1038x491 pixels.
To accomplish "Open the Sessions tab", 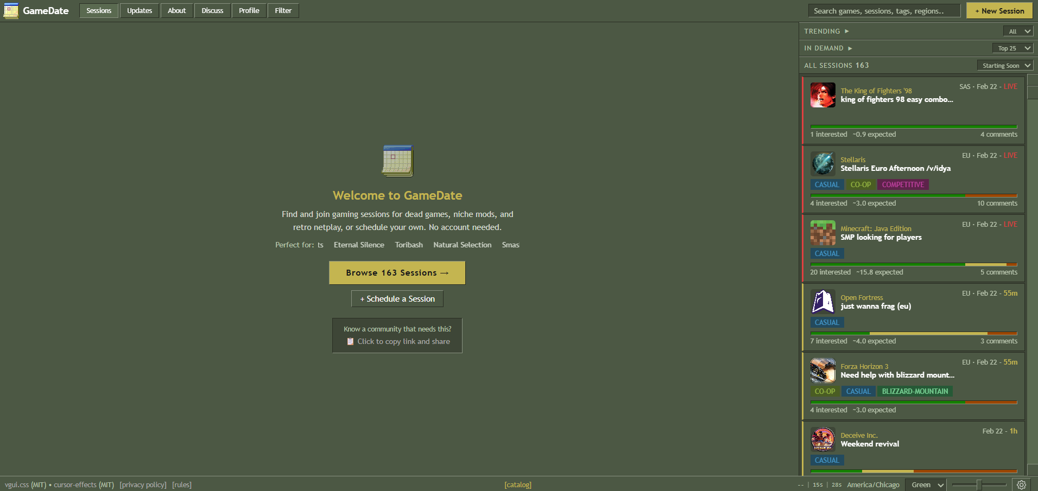I will point(99,11).
